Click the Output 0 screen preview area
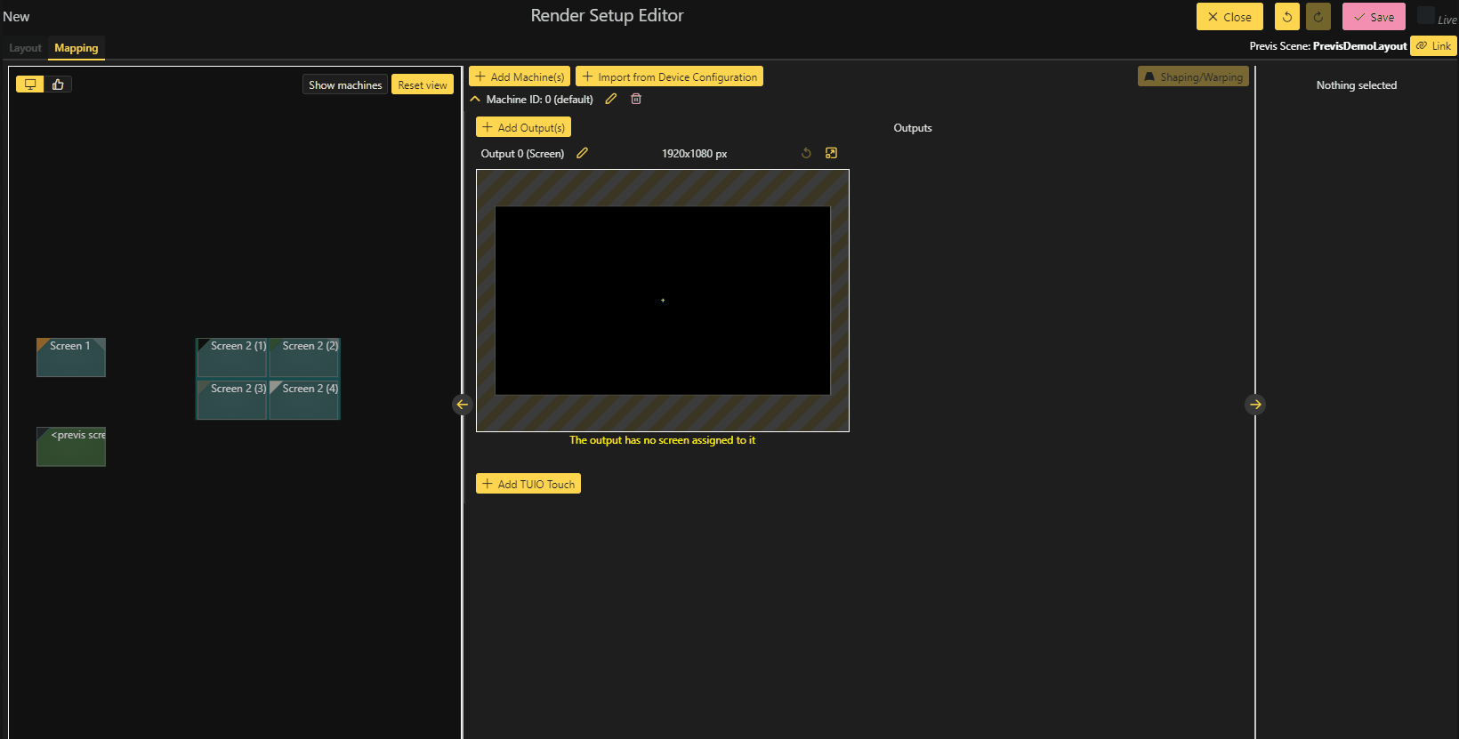 (x=662, y=301)
